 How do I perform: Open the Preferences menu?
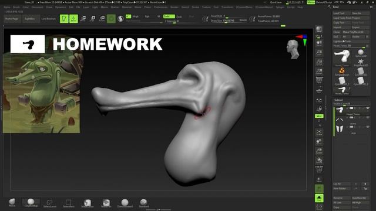(x=160, y=7)
